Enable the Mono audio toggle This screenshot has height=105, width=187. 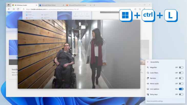[x=181, y=84]
